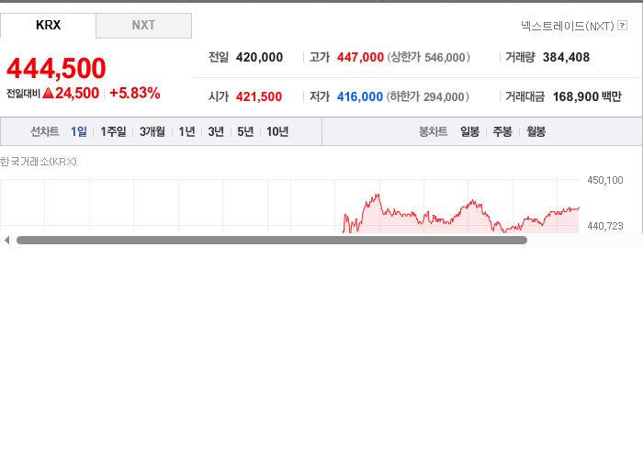The image size is (643, 450).
Task: Click the horizontal scrollbar thumb
Action: pyautogui.click(x=272, y=241)
